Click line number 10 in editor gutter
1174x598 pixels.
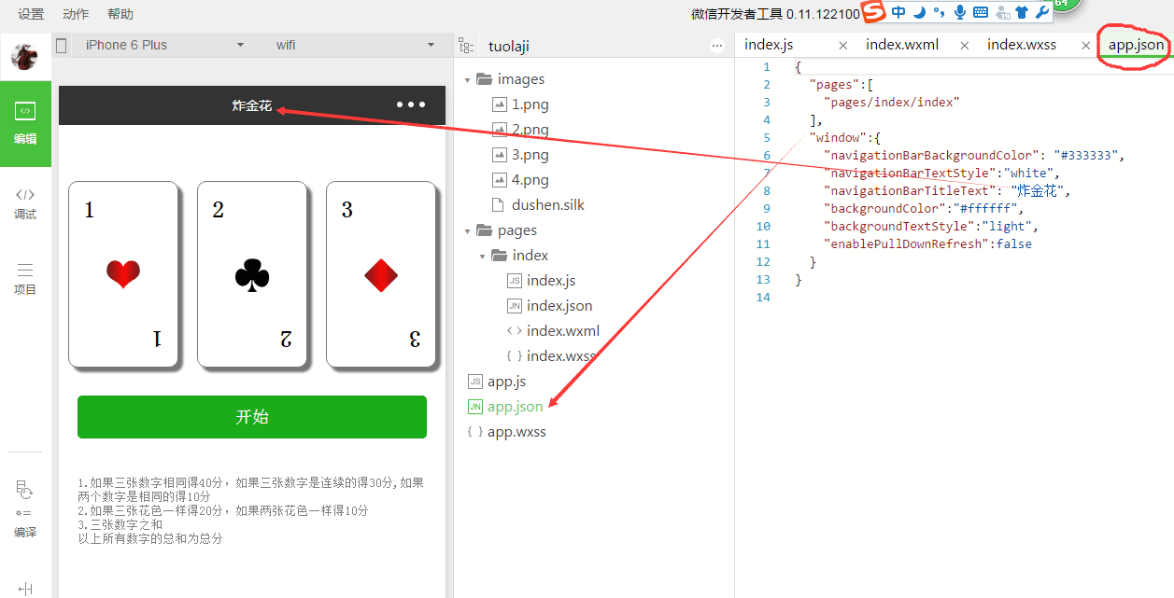click(763, 227)
